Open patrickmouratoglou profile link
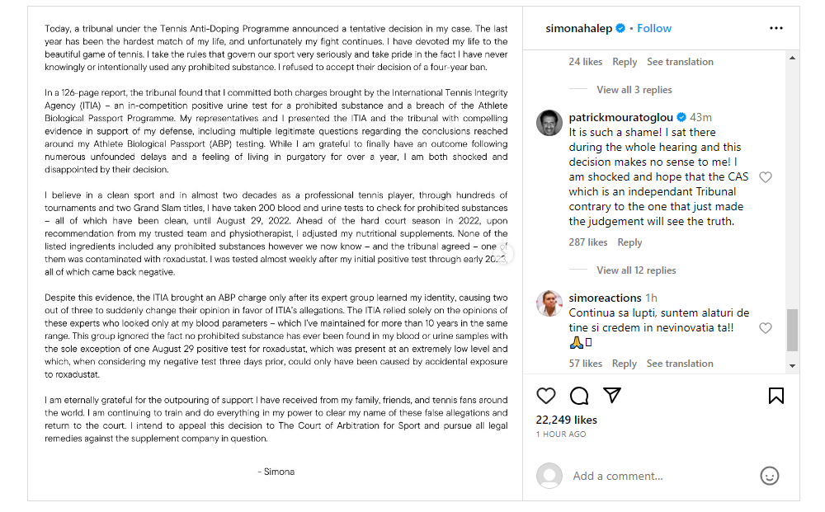Screen dimensions: 825x512 (620, 117)
